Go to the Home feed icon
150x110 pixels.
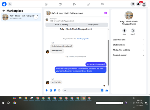46,4
